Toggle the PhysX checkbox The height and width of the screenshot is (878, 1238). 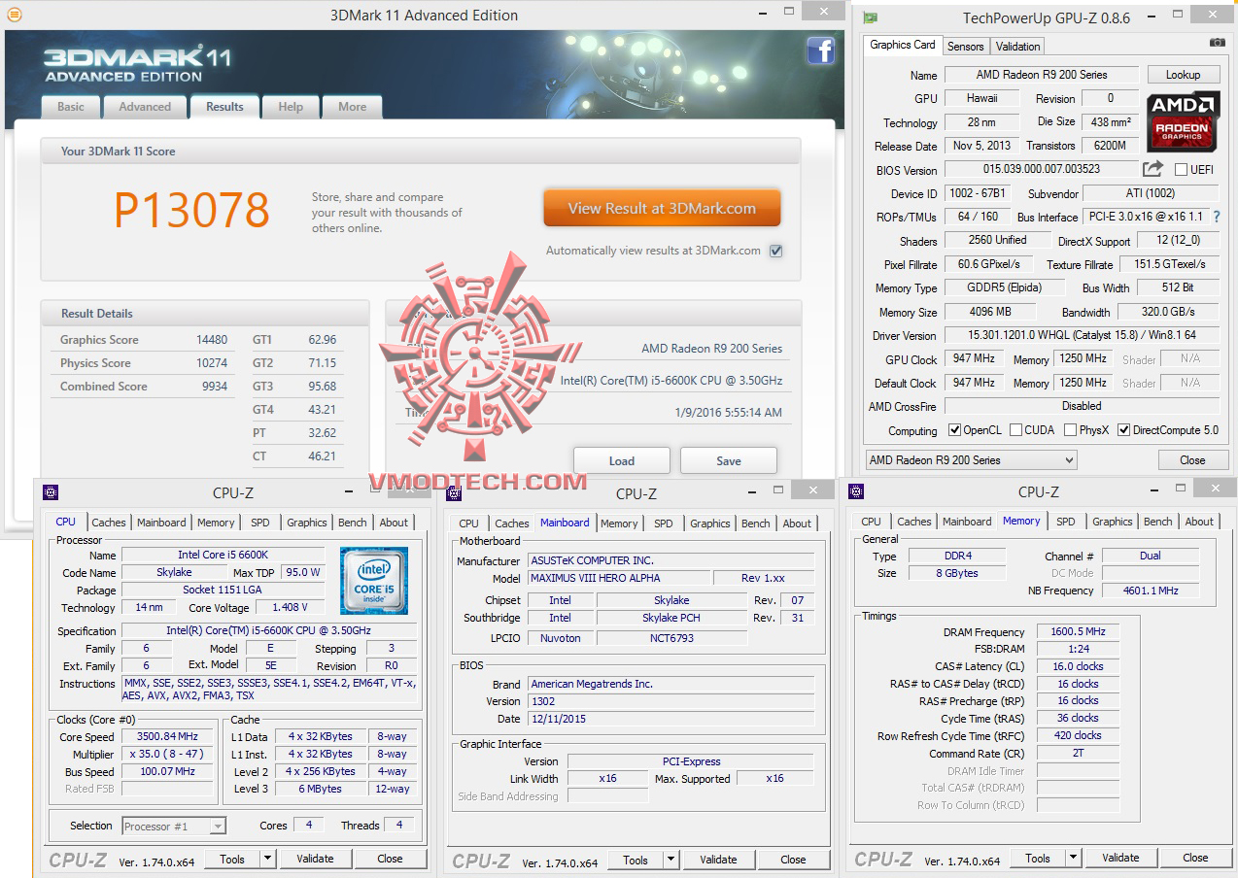1070,430
